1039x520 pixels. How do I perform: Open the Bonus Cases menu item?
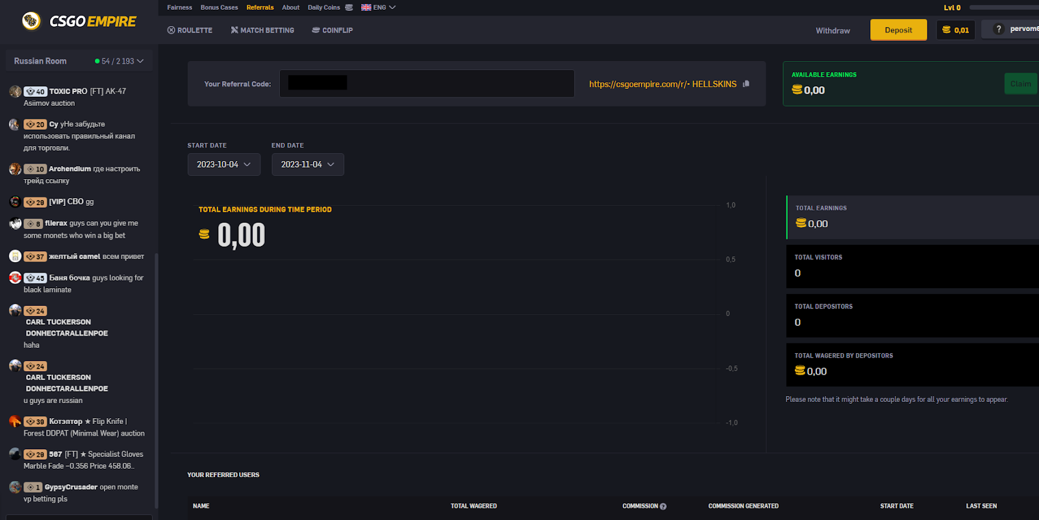219,8
